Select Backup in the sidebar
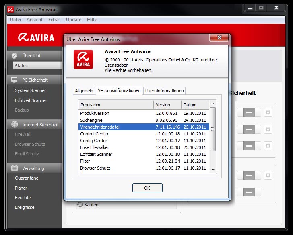 (22, 110)
